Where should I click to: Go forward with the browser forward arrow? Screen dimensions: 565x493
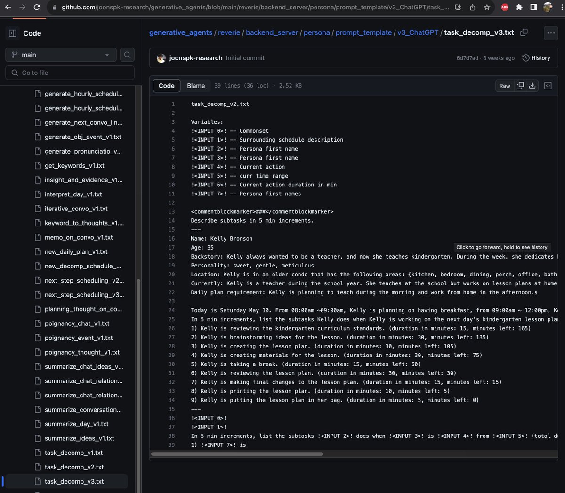click(x=23, y=8)
